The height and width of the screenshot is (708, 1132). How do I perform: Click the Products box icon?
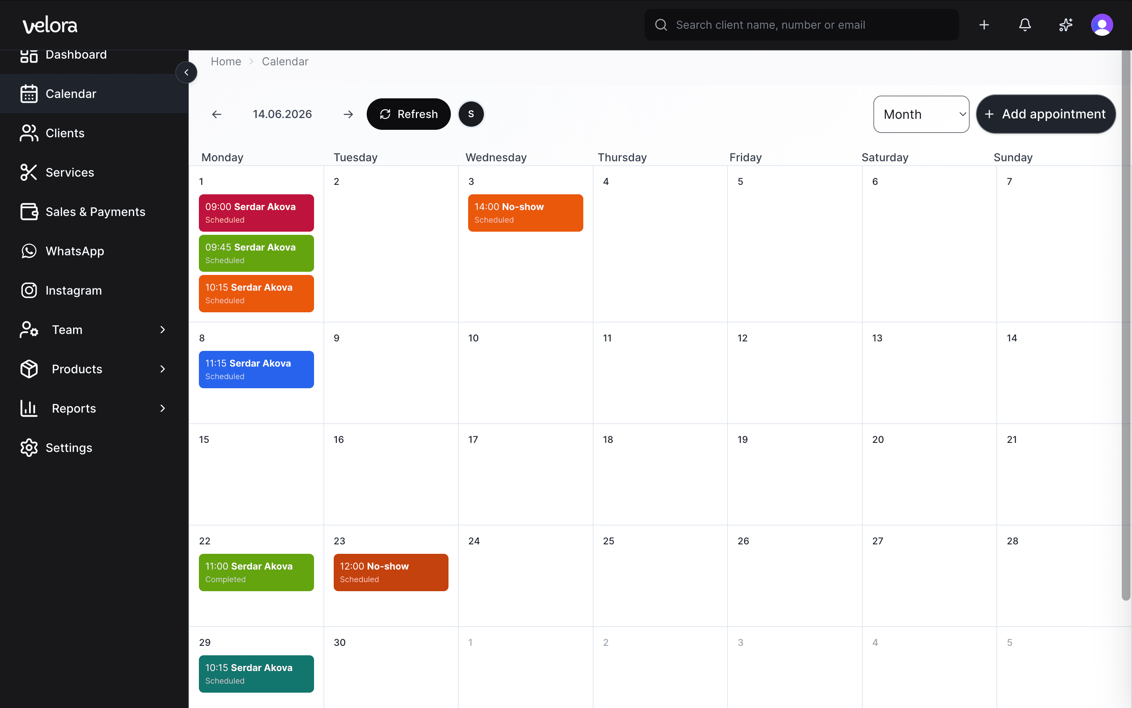[29, 369]
